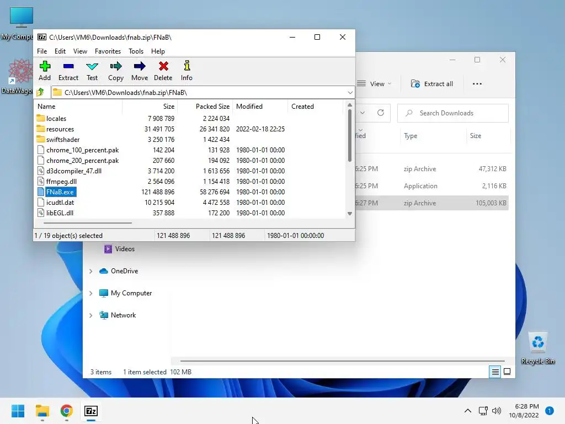Screen dimensions: 565x424
Task: Expand the Explorer address history dropdown
Action: 363,113
